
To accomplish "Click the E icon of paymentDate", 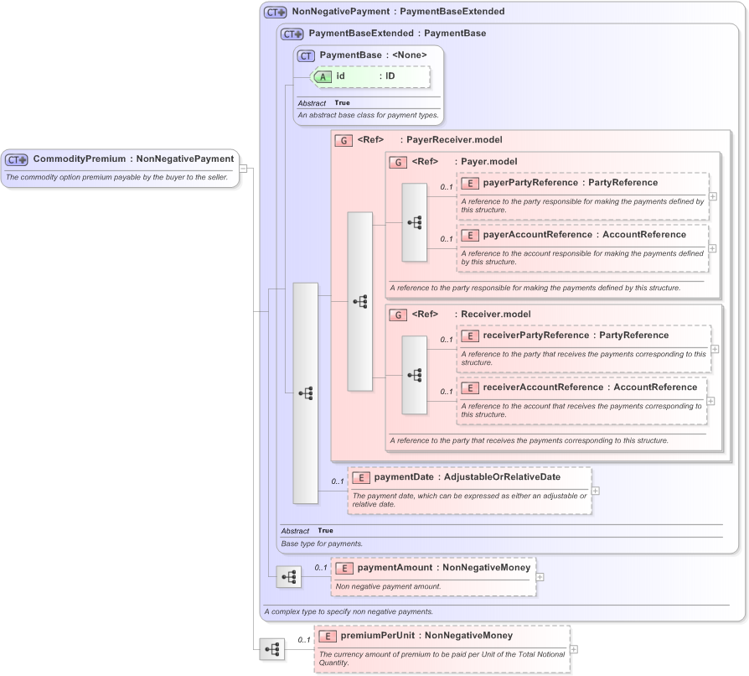I will 361,477.
